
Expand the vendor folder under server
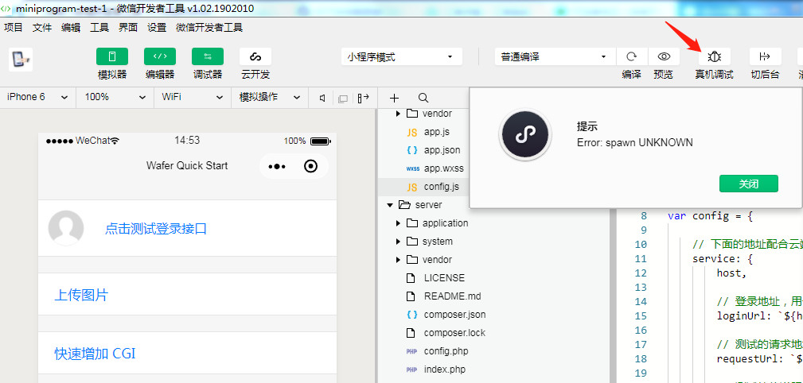(x=398, y=260)
